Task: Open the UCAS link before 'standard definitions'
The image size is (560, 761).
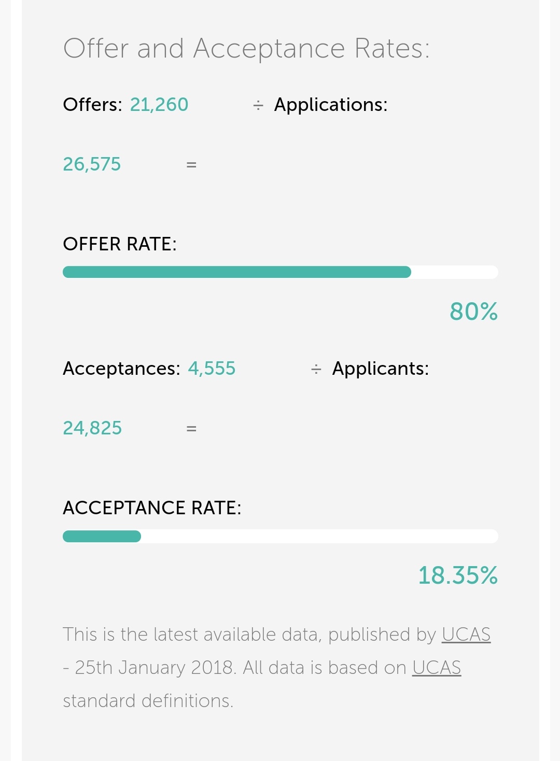Action: pos(436,668)
